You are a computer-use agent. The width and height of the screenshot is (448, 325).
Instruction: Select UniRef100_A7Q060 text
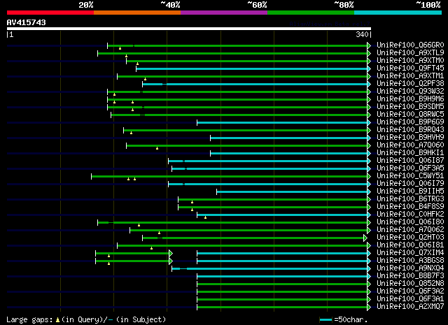[x=410, y=145]
